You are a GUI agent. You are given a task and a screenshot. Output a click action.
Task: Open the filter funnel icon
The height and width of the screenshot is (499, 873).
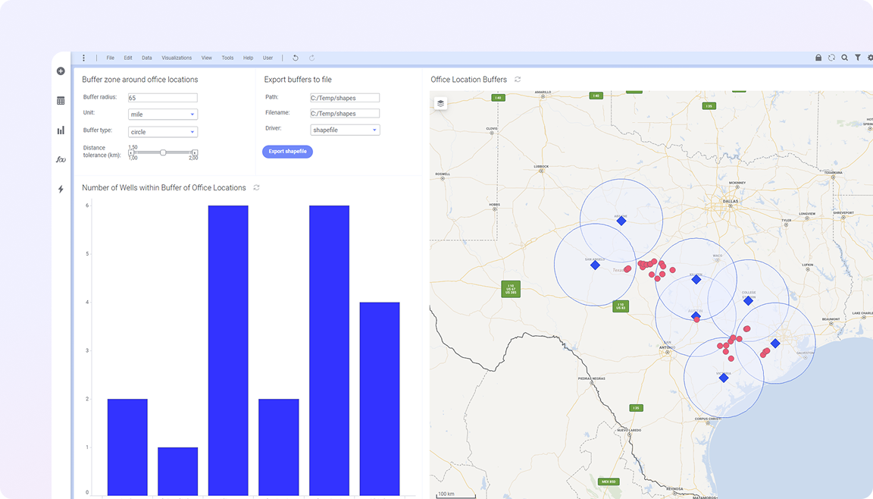click(857, 58)
